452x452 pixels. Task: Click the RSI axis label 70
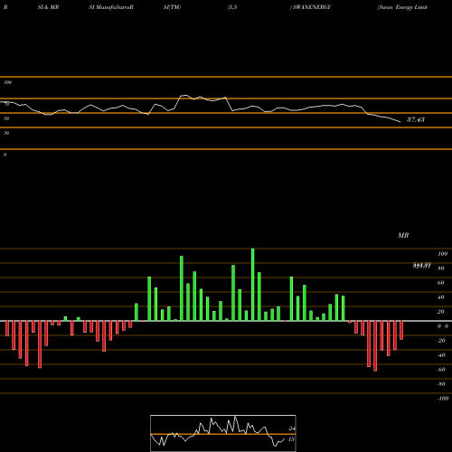[x=6, y=104]
